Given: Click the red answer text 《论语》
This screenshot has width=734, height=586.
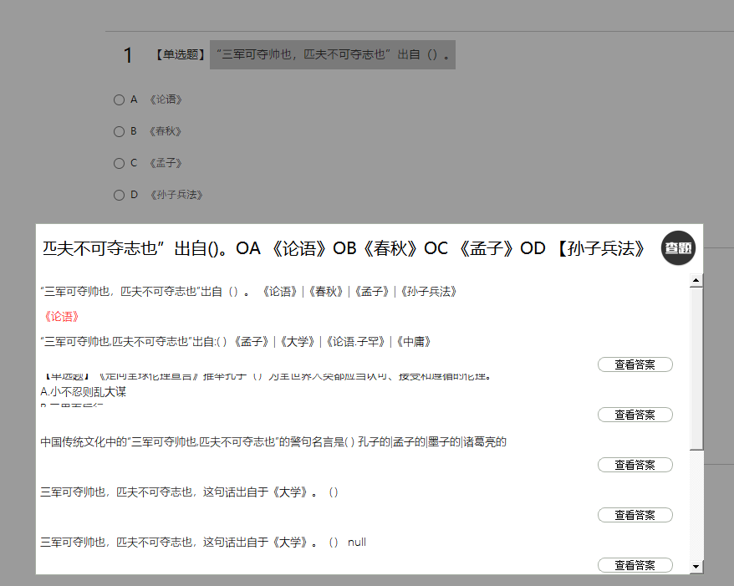Looking at the screenshot, I should 61,317.
